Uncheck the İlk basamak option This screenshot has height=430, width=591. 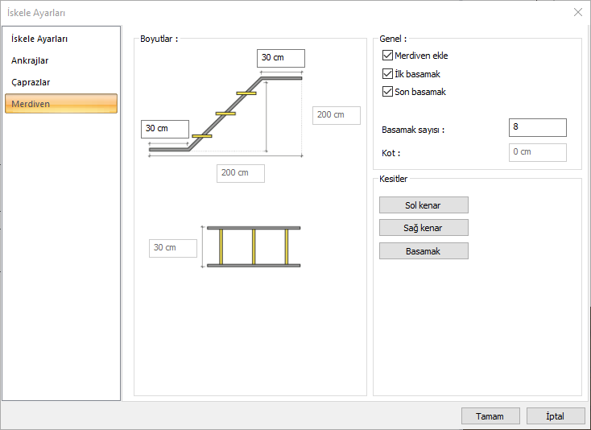pos(387,73)
